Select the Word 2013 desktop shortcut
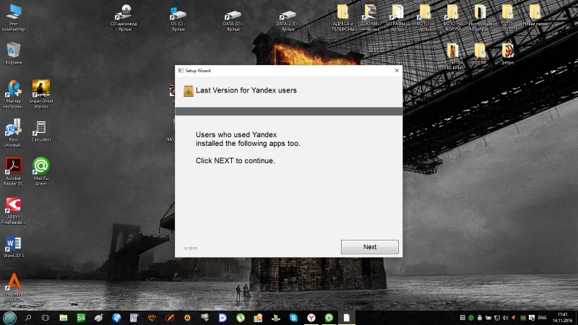Screen dimensions: 578x325 coord(14,246)
